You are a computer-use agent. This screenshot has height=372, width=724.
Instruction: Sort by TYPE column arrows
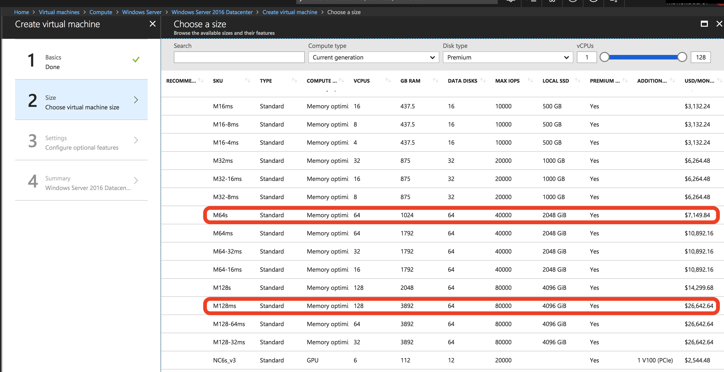tap(294, 80)
